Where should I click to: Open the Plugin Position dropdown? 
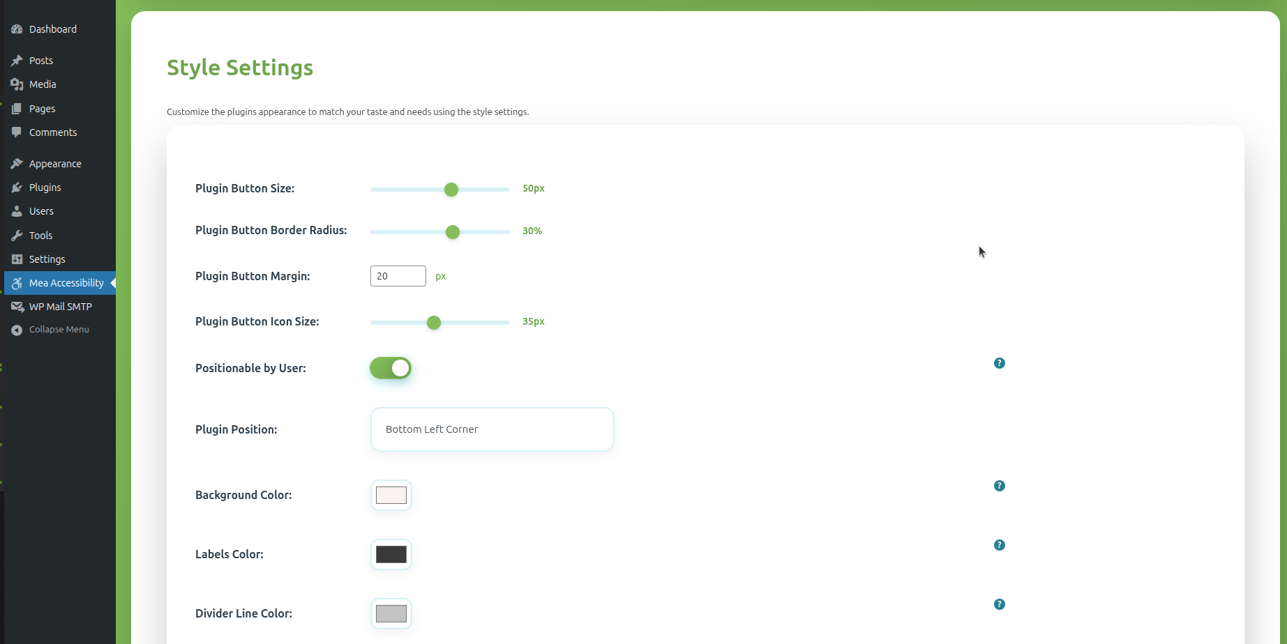pos(492,429)
